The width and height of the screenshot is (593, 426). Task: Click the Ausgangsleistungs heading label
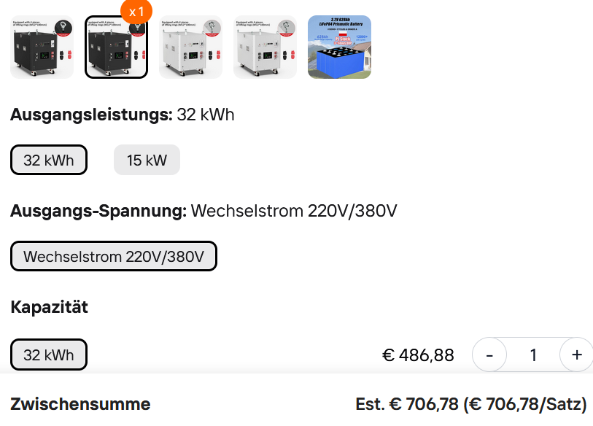(x=91, y=115)
